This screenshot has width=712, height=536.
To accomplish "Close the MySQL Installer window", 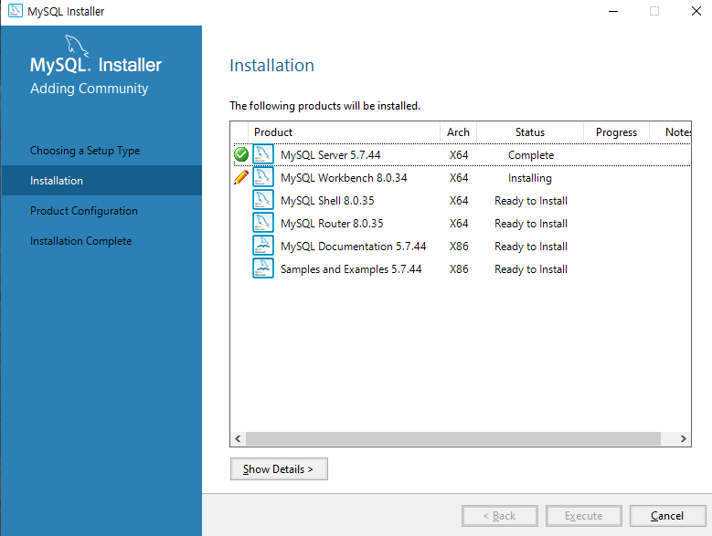I will coord(696,11).
